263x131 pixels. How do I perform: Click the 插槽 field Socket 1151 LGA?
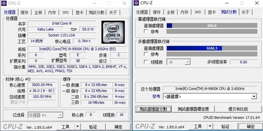[x=62, y=35]
